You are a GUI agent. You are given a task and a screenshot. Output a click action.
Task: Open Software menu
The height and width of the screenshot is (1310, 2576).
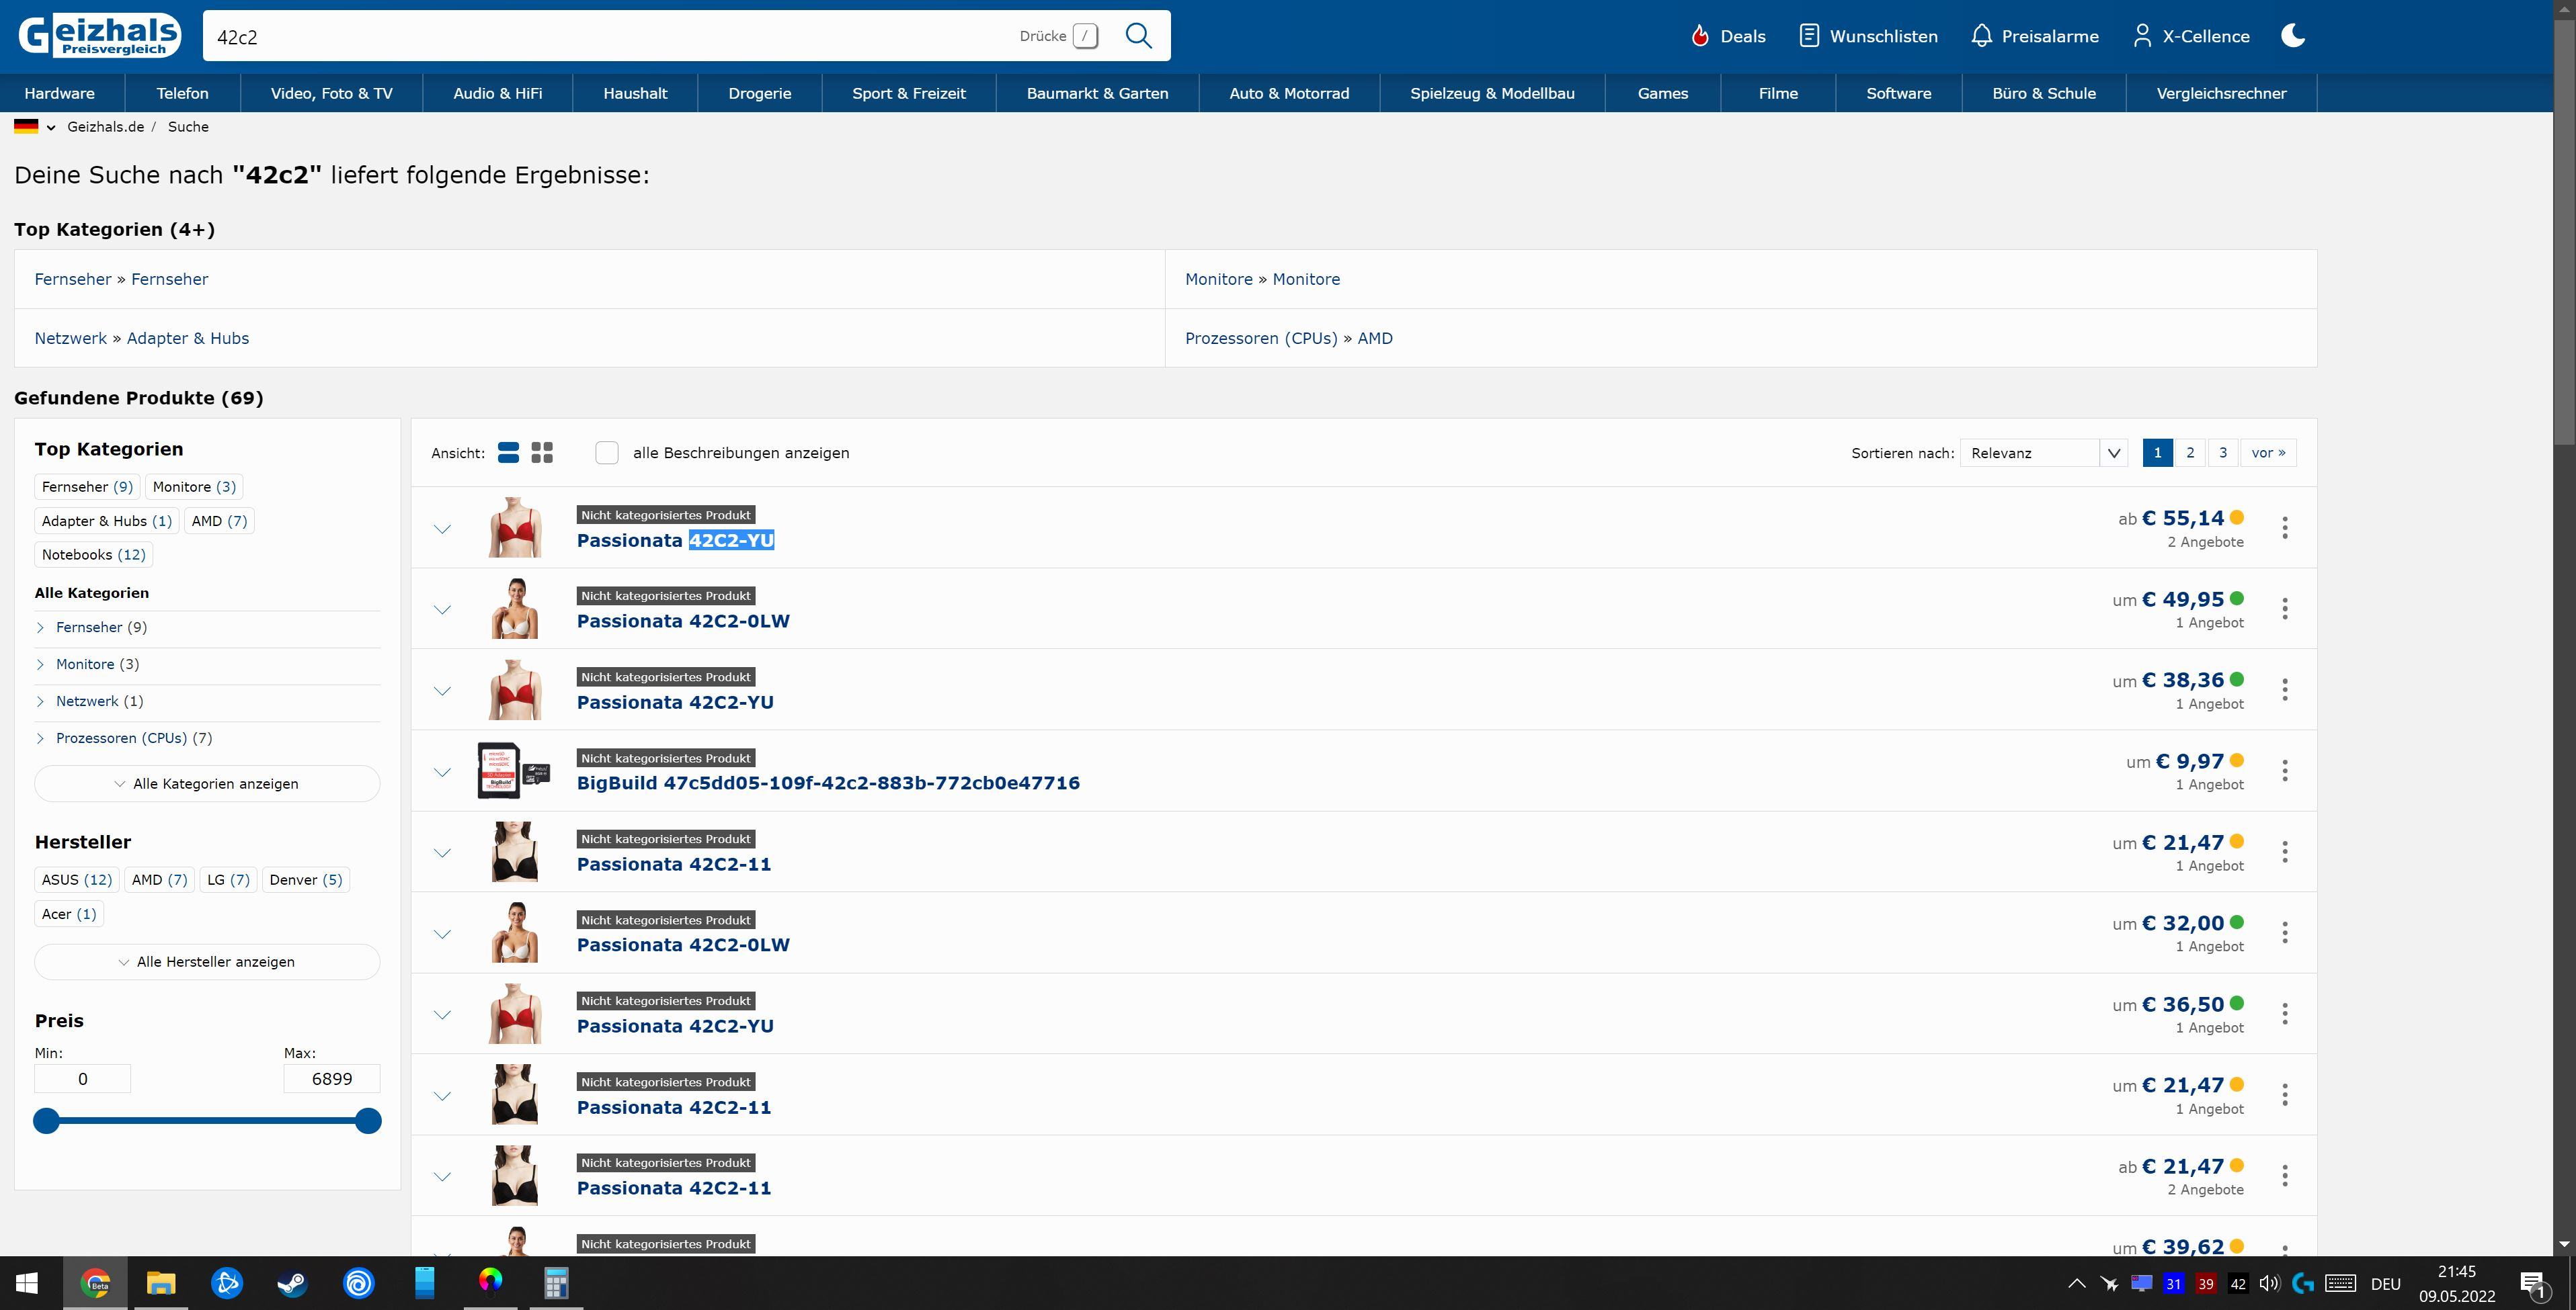point(1899,93)
